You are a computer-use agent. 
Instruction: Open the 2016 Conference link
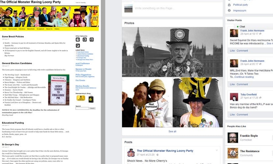(x=83, y=63)
